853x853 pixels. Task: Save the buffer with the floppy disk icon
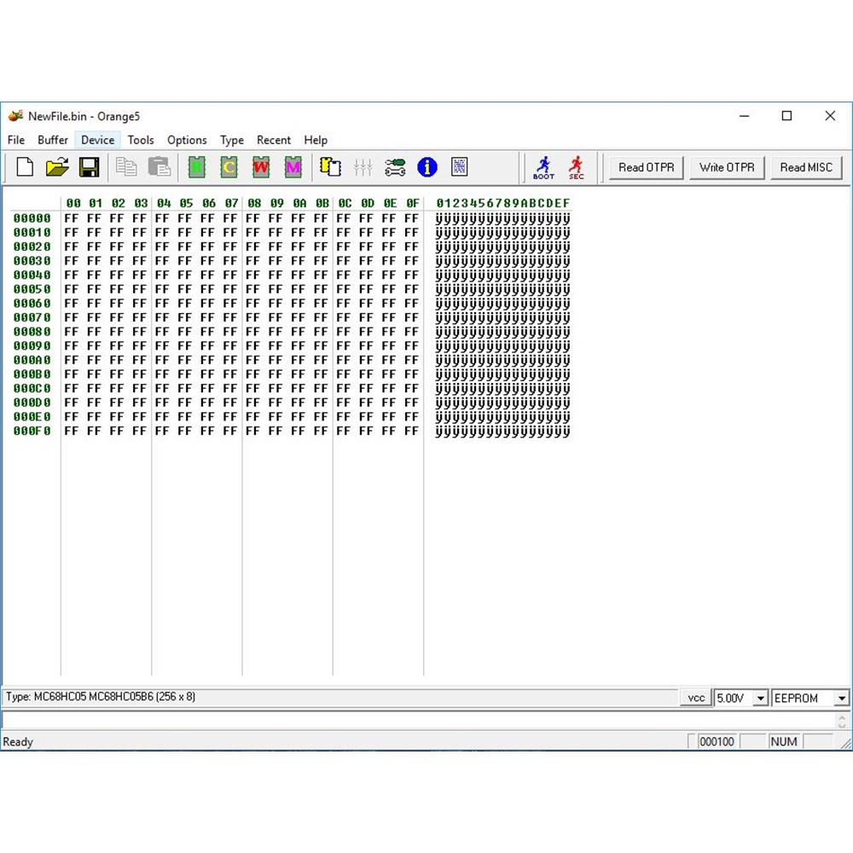[89, 167]
